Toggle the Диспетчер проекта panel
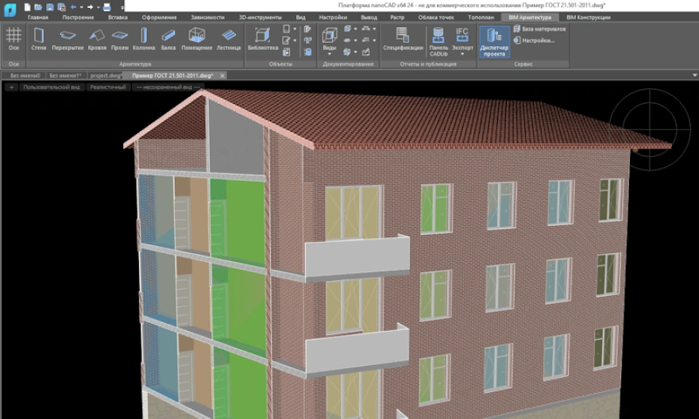 495,38
